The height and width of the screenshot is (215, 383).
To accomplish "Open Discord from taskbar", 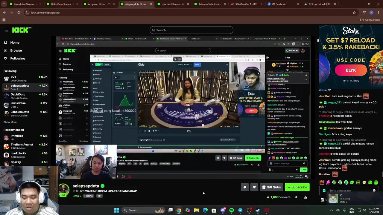I will point(223,210).
